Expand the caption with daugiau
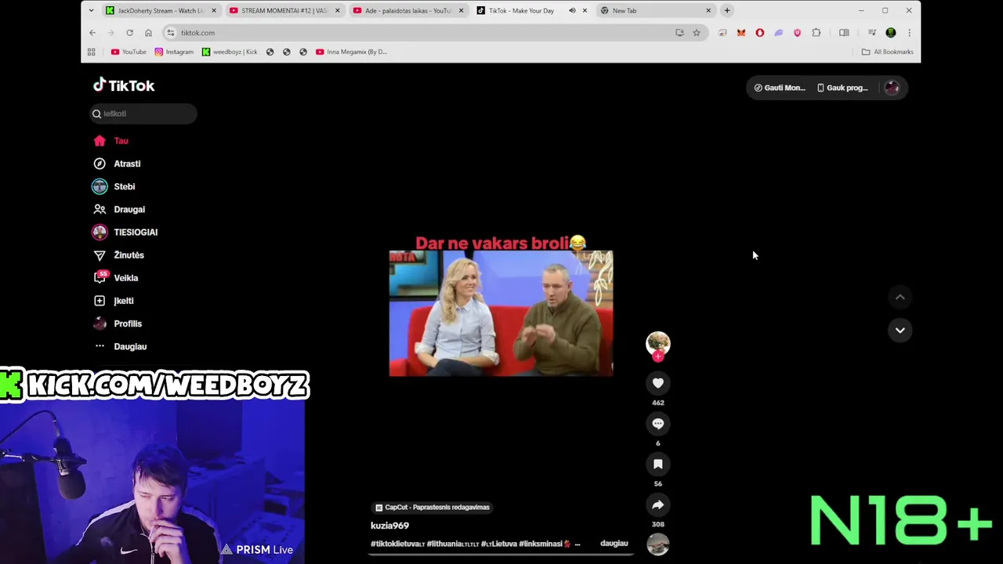 click(614, 543)
